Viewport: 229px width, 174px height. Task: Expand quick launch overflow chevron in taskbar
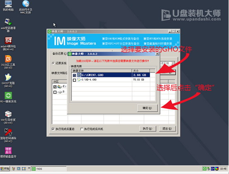point(29,168)
